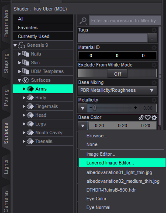
Task: Switch to the Shaping side tab
Action: pyautogui.click(x=6, y=63)
